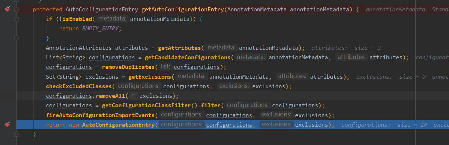Viewport: 449px width, 145px height.
Task: Click the getConfigurationClassFilter method call
Action: point(146,105)
